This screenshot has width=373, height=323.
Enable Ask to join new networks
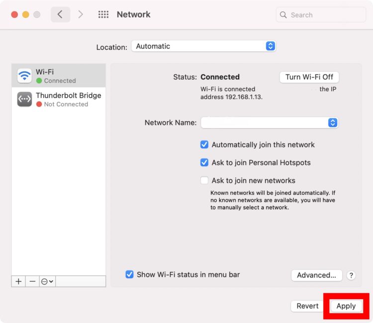coord(204,180)
